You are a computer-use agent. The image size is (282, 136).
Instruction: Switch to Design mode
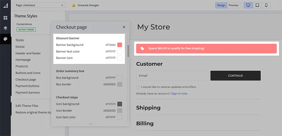(221, 5)
